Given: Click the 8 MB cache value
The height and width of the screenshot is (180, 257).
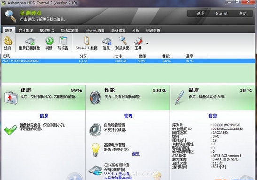Looking at the screenshot, I should [x=216, y=136].
